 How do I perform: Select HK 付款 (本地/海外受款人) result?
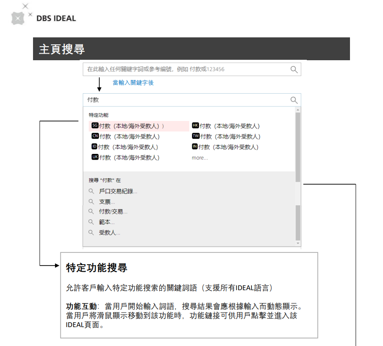point(226,126)
